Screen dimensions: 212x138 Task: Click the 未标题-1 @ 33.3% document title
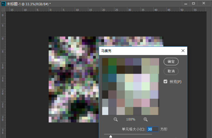click(29, 4)
